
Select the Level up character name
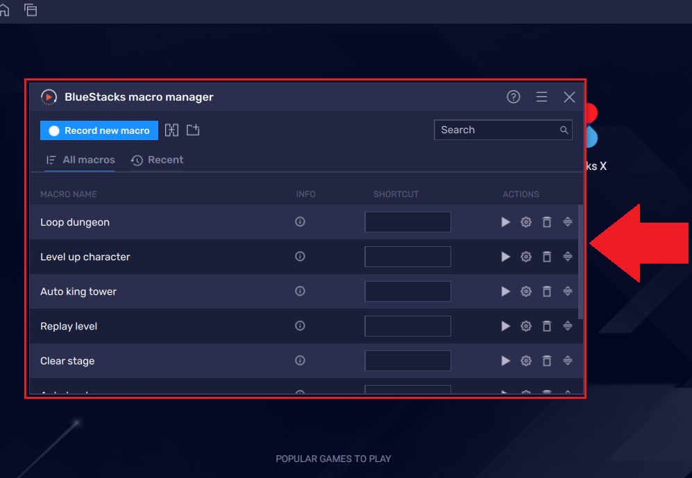click(x=85, y=257)
